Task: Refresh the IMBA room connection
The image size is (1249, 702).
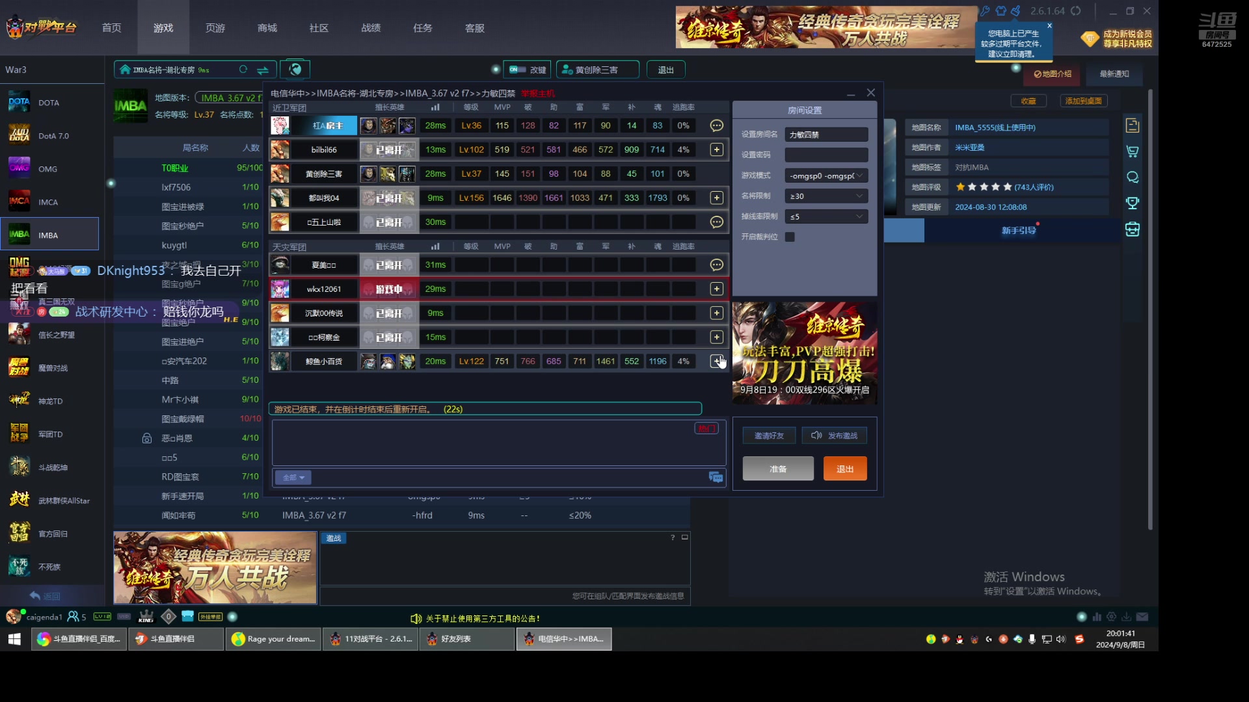Action: click(243, 70)
